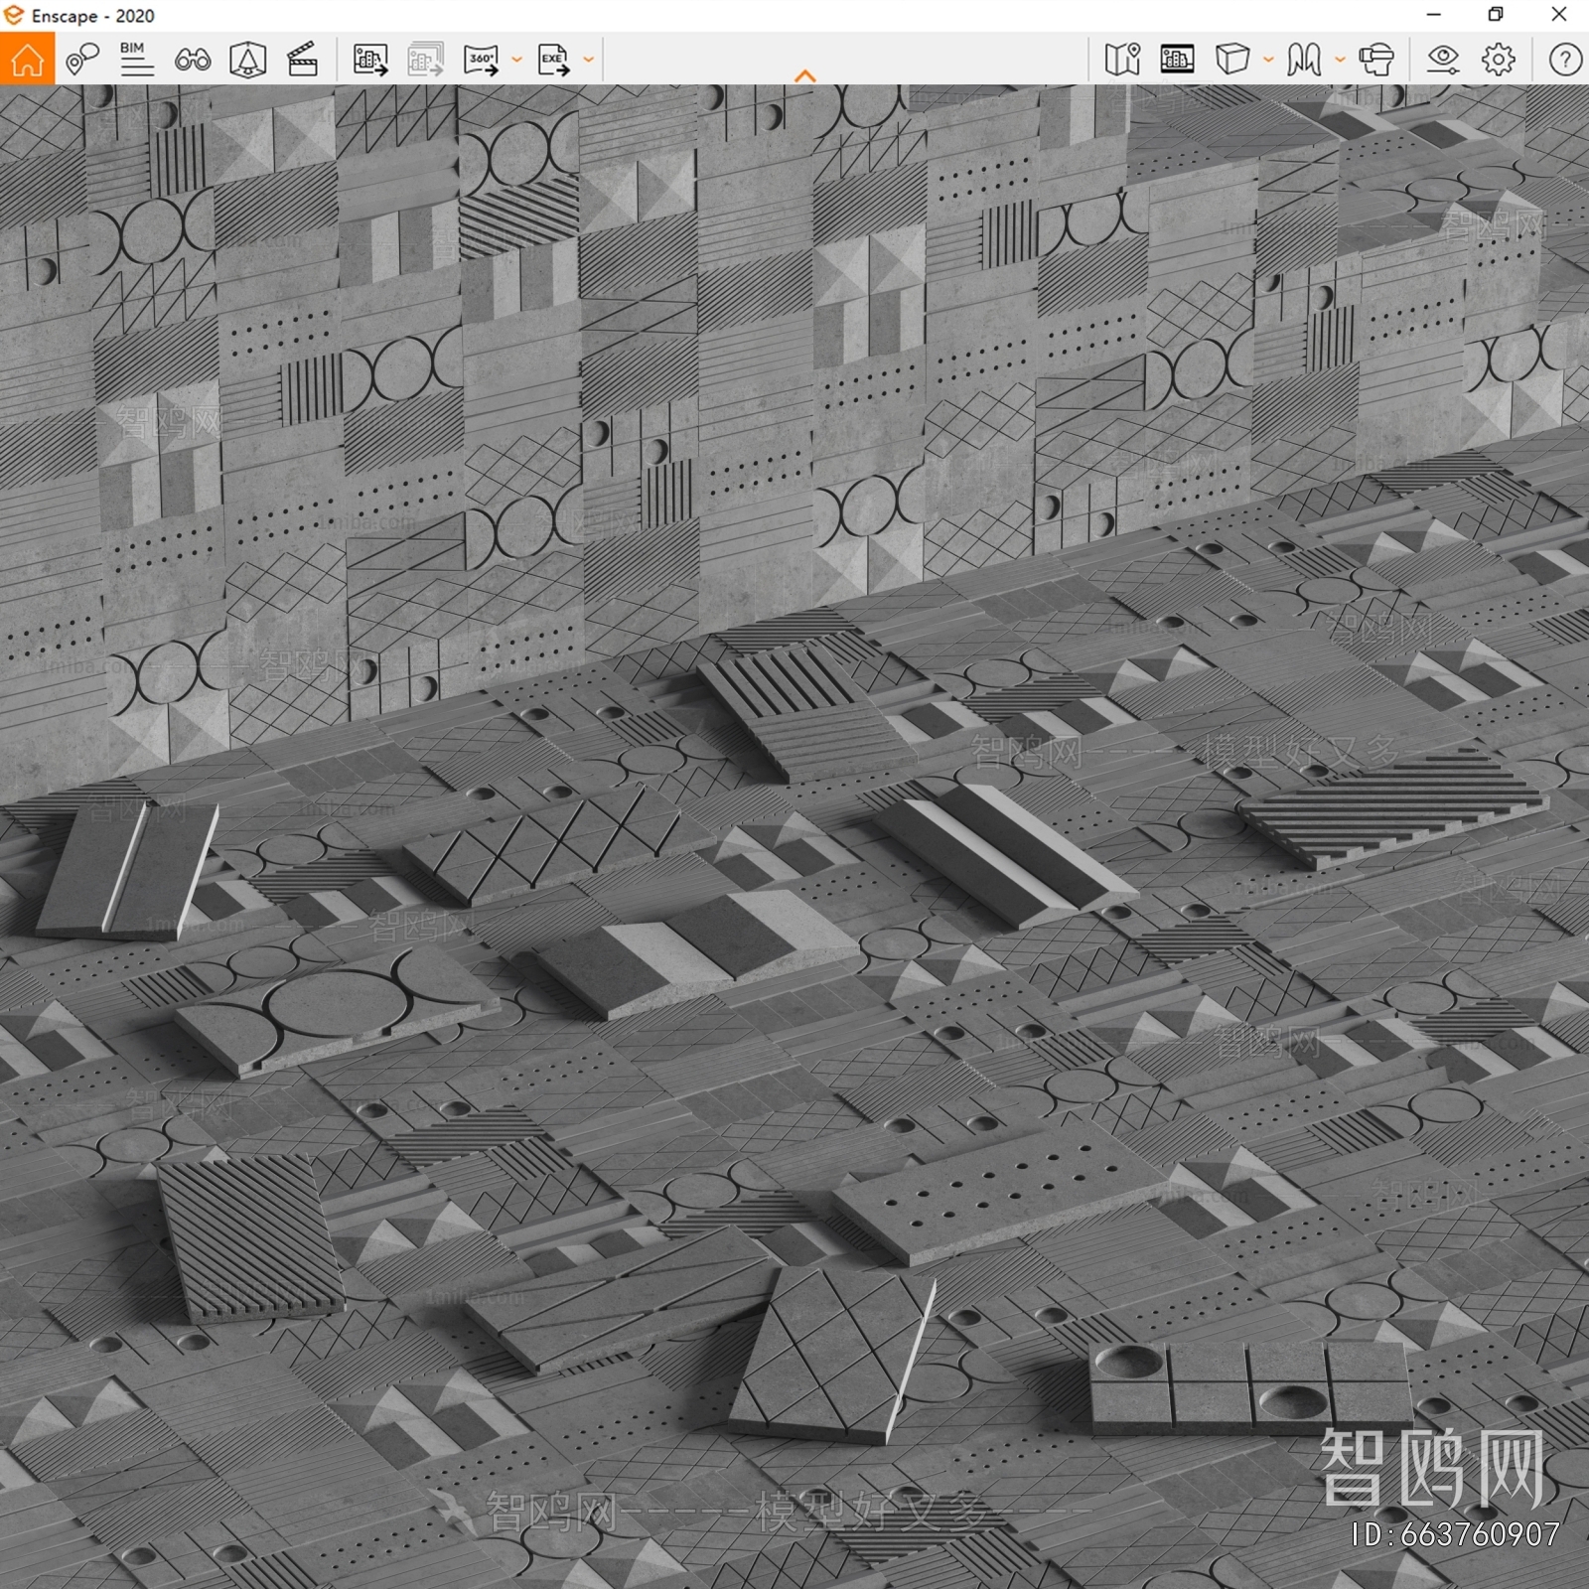This screenshot has width=1589, height=1589.
Task: Open the Help question mark panel
Action: point(1566,60)
